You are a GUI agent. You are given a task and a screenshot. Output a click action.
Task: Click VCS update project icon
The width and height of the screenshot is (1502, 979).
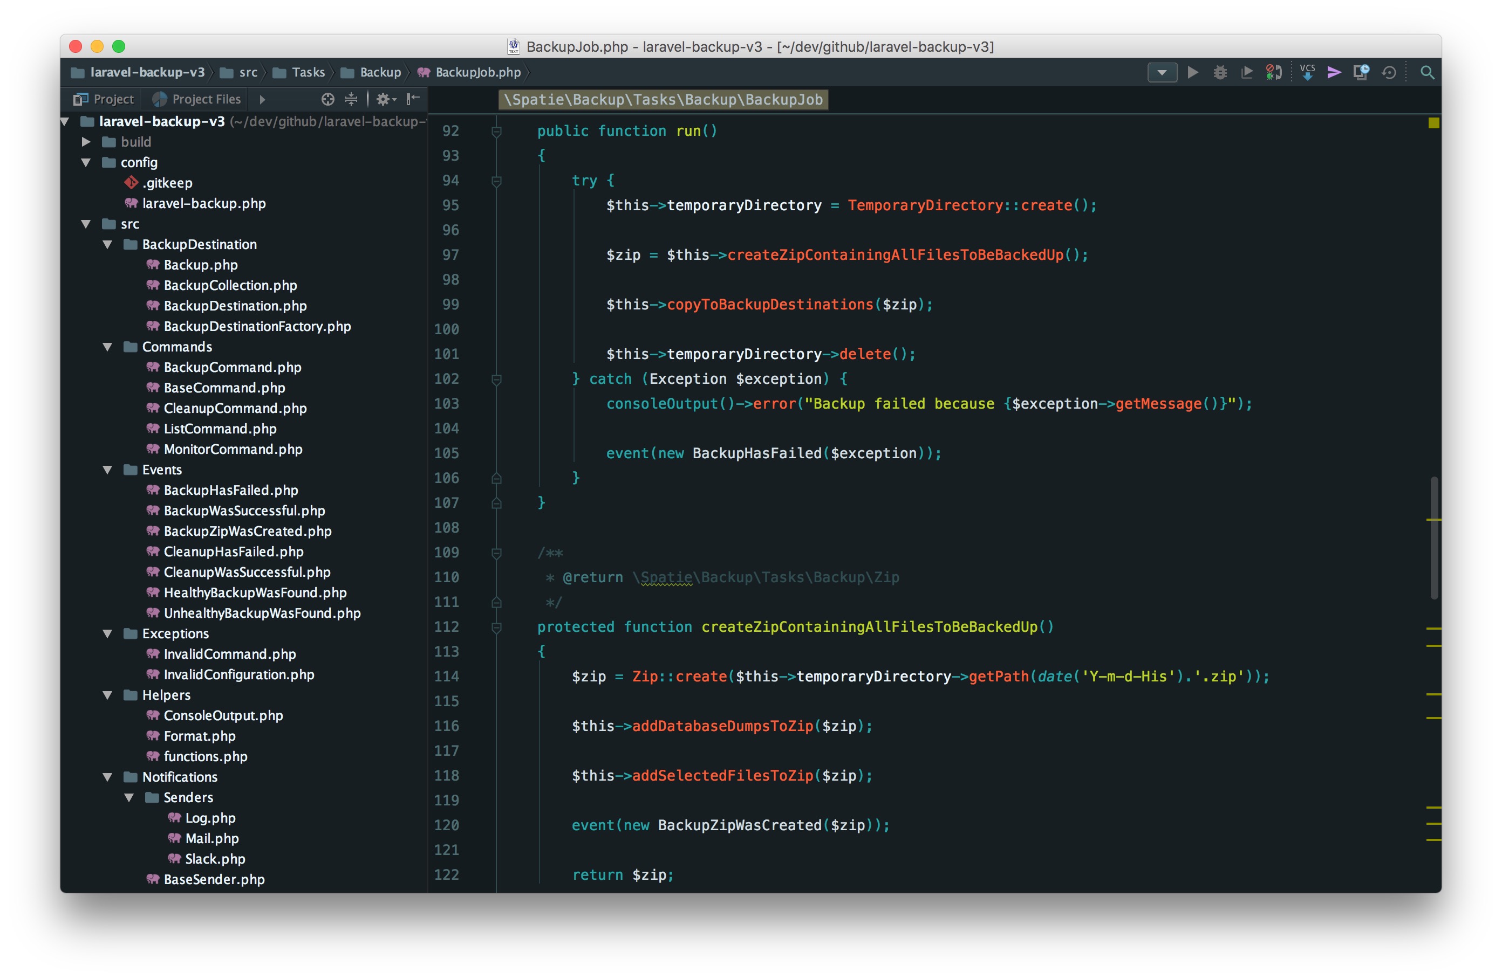click(x=1307, y=73)
